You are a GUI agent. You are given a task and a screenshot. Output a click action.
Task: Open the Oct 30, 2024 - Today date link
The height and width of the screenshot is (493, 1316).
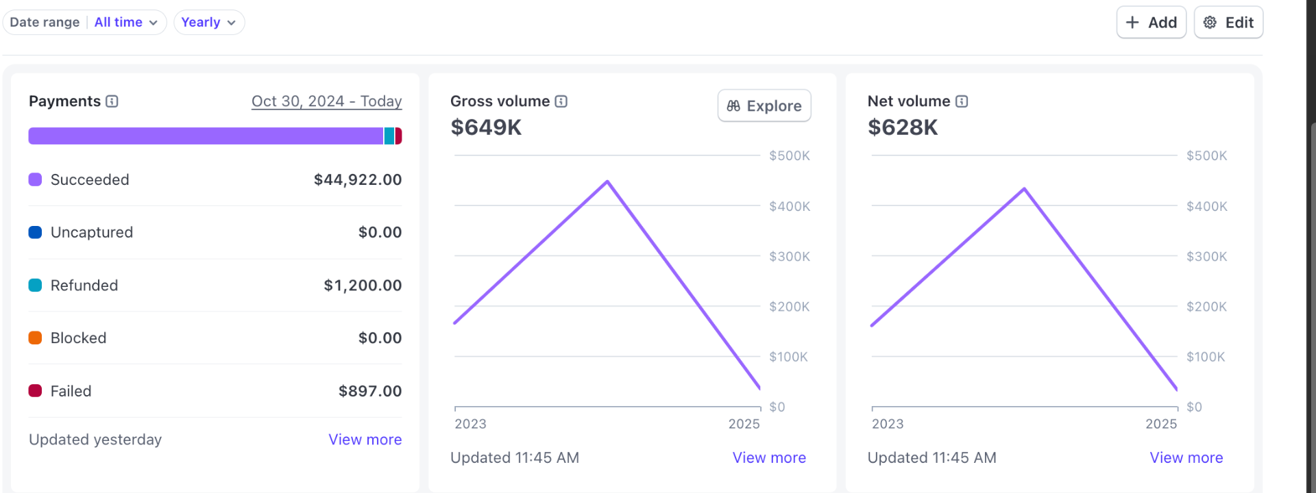coord(326,101)
